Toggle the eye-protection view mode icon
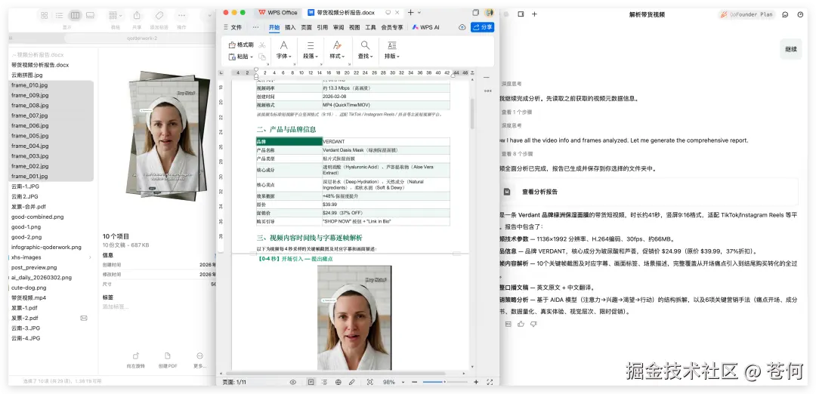Viewport: 816px width, 394px height. tap(292, 382)
